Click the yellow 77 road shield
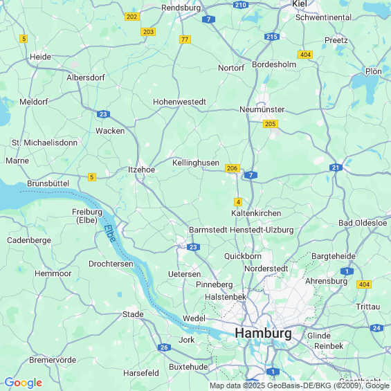391x391 pixels. (x=185, y=39)
